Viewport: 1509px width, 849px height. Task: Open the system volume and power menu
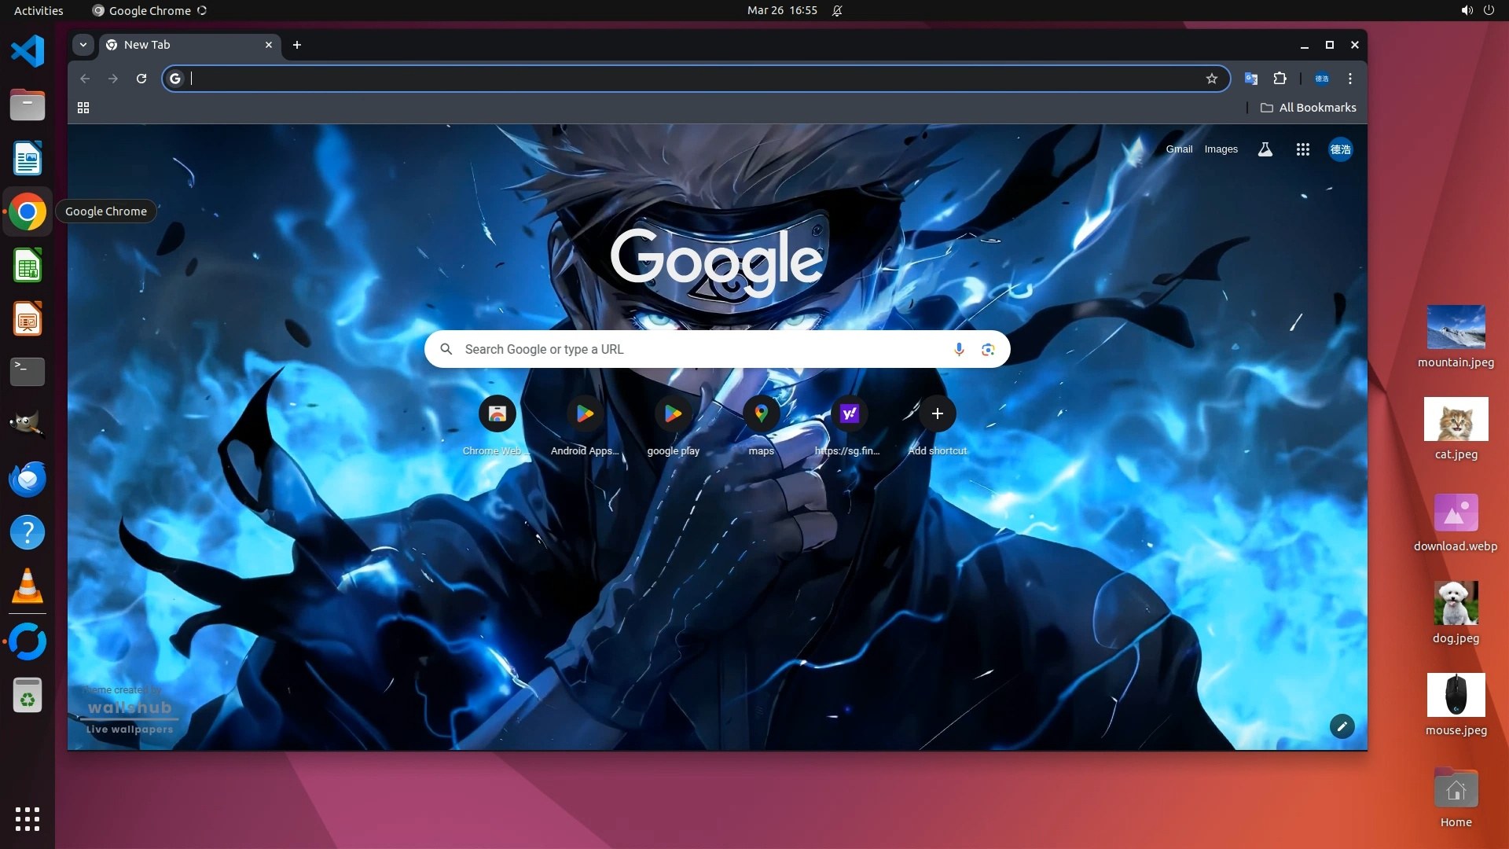coord(1477,10)
